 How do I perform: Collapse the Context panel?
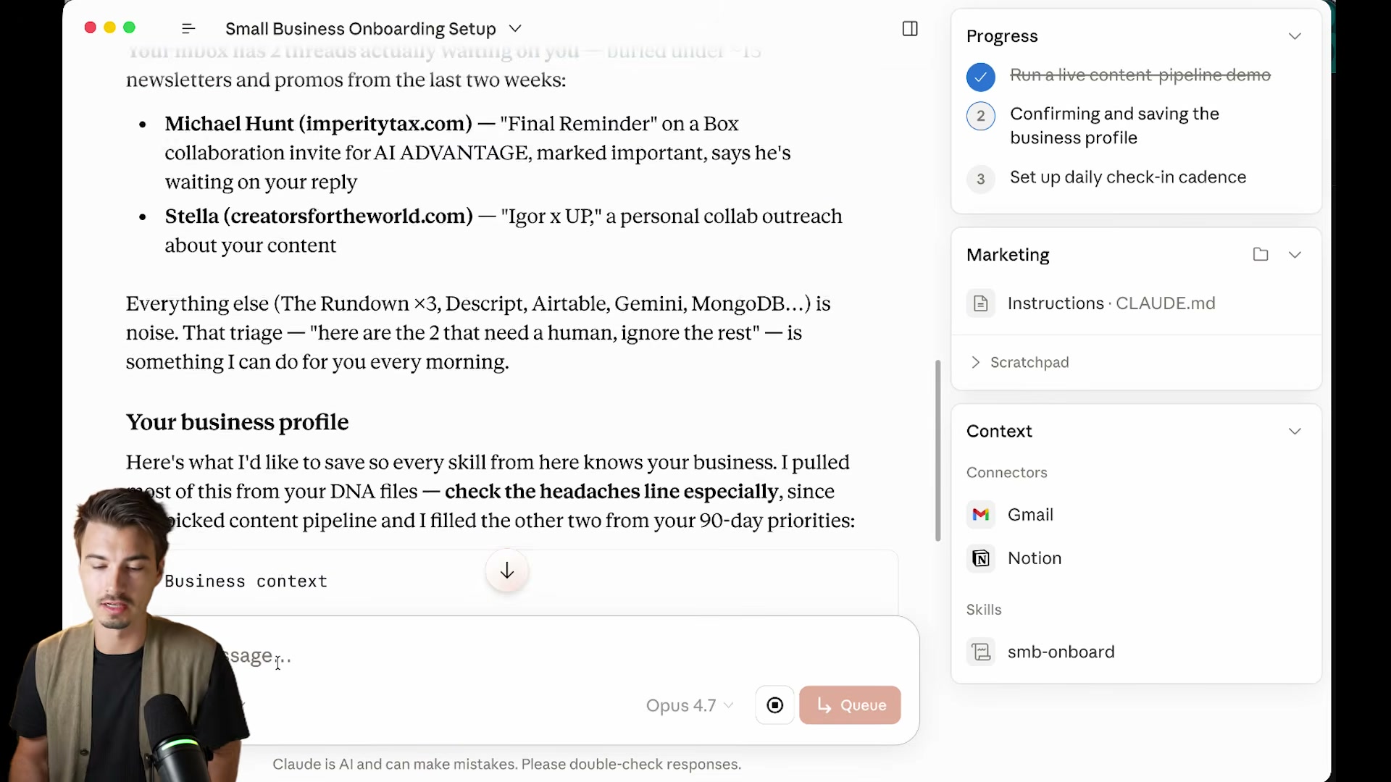click(x=1295, y=431)
